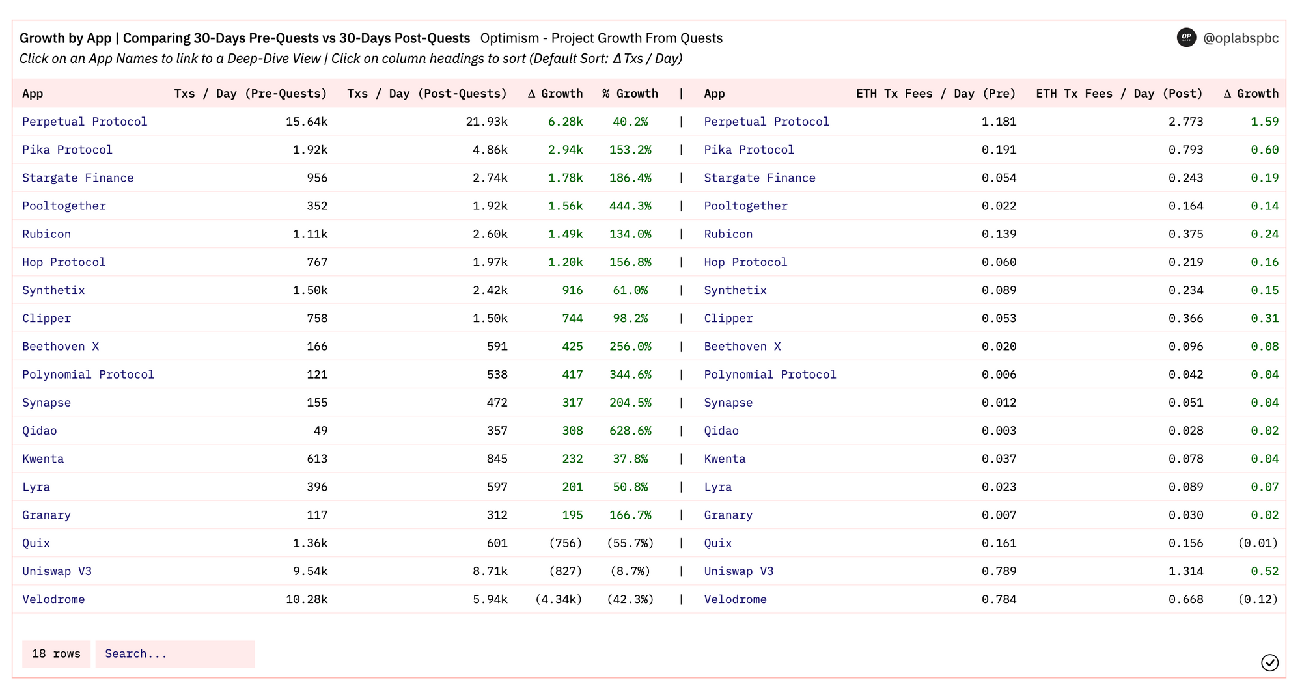Image resolution: width=1302 pixels, height=689 pixels.
Task: Open Pooltogether link beside ETH fee 0.022
Action: [x=745, y=206]
